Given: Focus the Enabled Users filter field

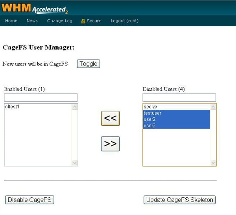Looking at the screenshot, I should 41,98.
